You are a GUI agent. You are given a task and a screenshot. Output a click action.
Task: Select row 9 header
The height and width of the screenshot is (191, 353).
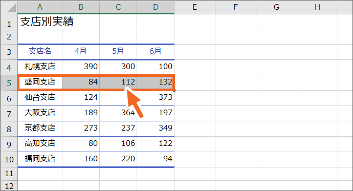[9, 144]
